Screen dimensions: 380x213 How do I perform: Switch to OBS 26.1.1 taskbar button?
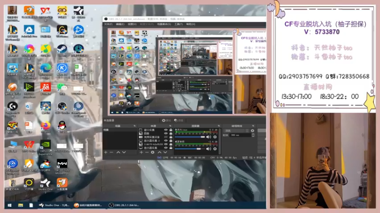pos(124,205)
